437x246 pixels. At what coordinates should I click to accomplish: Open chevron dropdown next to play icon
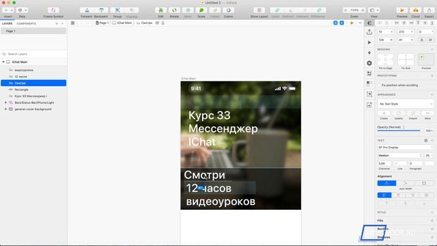pos(360,23)
